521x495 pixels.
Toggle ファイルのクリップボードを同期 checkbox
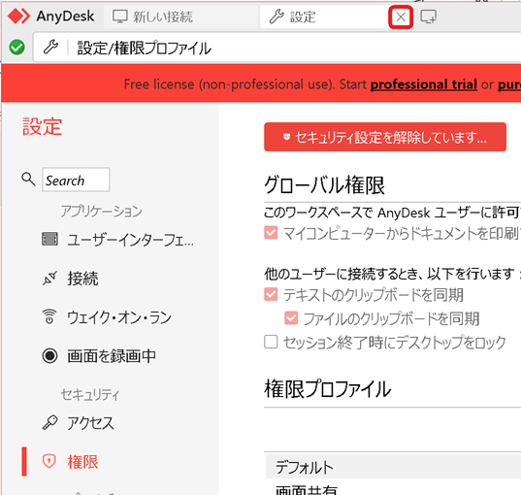click(291, 318)
